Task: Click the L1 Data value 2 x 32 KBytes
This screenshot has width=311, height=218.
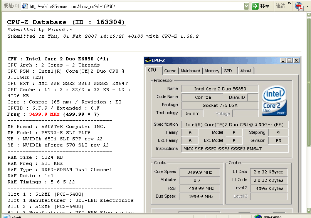Action: tap(269, 172)
